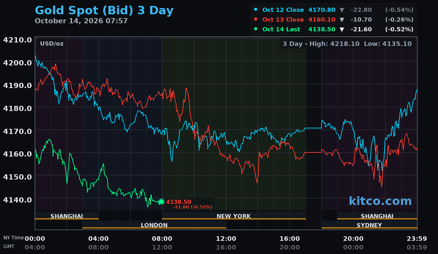This screenshot has height=254, width=438.
Task: Click the red 4138.50 price callout
Action: (x=179, y=202)
